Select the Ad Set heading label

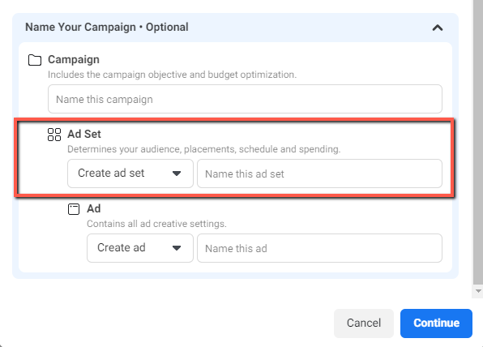(x=84, y=134)
